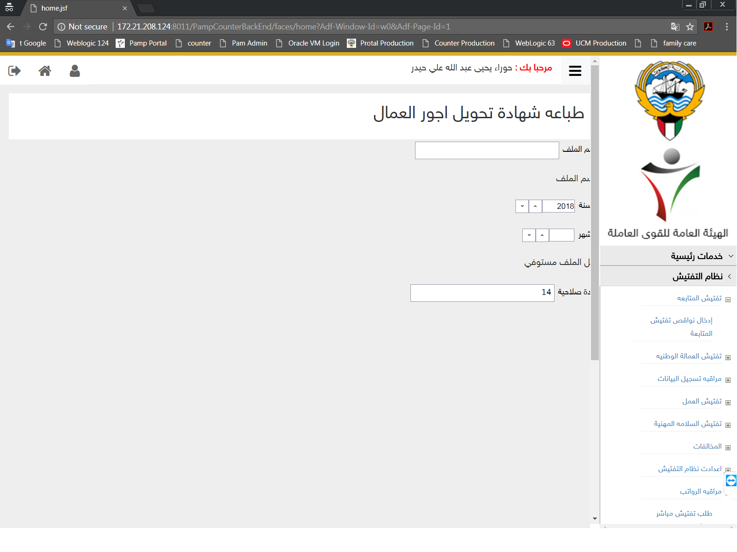This screenshot has height=552, width=737.
Task: Collapse the تفتيش المتابعه tree node
Action: click(x=728, y=299)
